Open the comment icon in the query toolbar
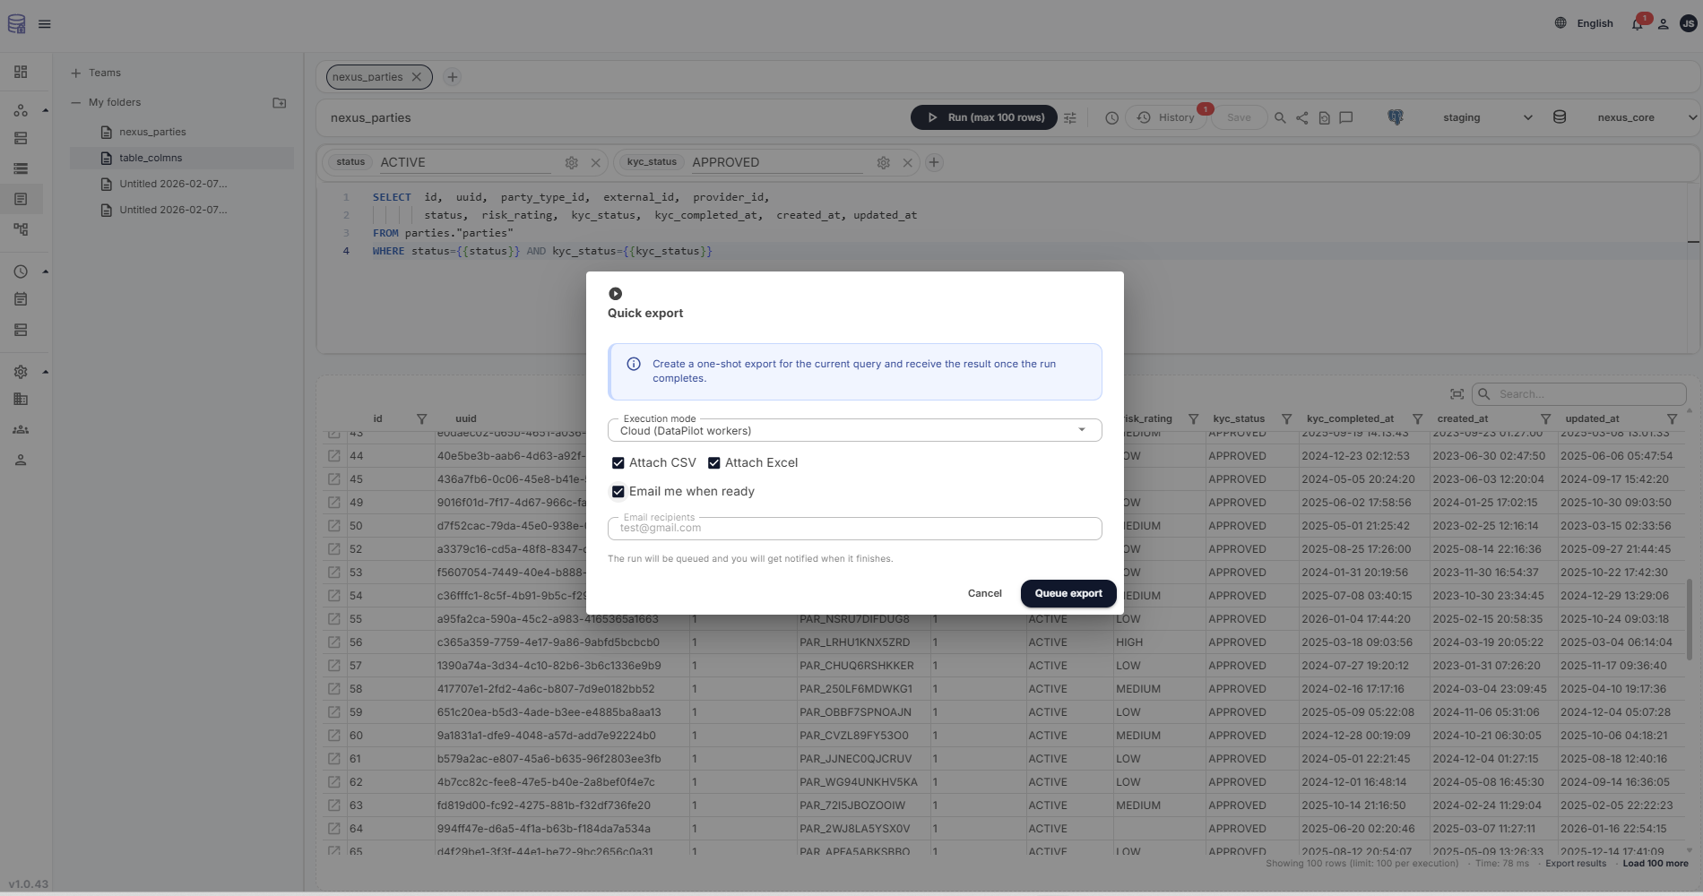 [x=1345, y=117]
